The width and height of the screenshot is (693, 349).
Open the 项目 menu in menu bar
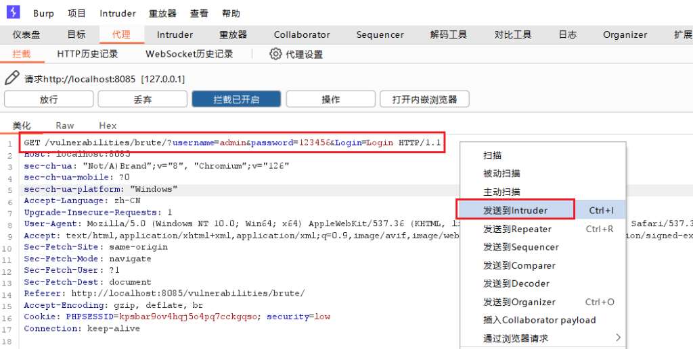76,14
